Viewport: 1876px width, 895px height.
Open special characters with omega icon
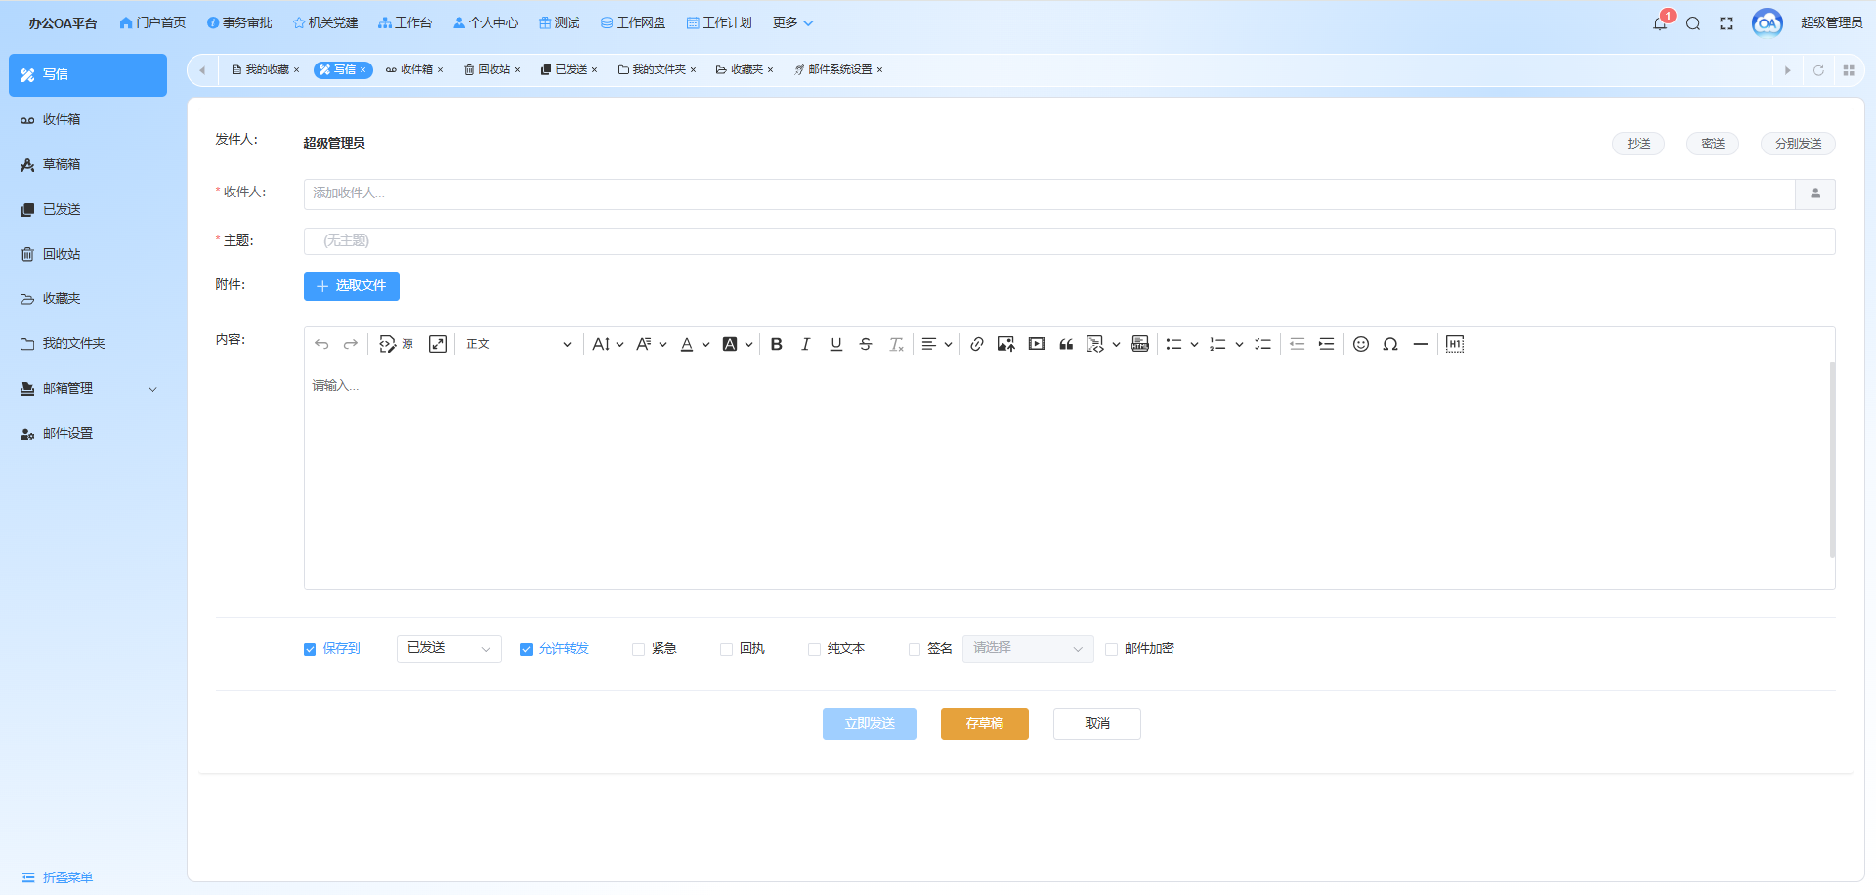click(1390, 344)
